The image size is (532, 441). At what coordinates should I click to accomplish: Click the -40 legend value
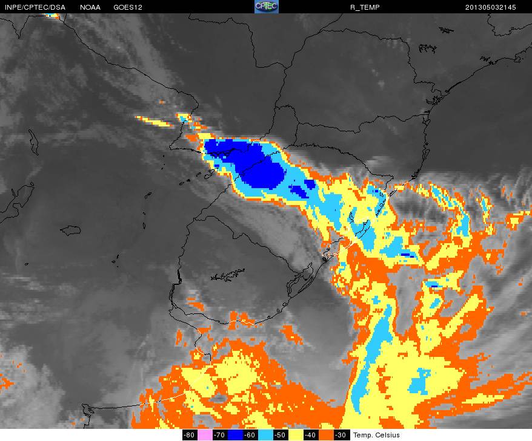(310, 435)
